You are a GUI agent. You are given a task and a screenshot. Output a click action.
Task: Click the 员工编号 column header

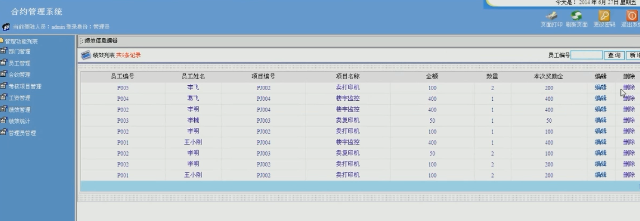click(x=122, y=77)
